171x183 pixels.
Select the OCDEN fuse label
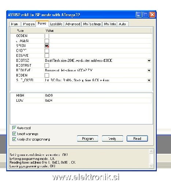click(x=22, y=36)
